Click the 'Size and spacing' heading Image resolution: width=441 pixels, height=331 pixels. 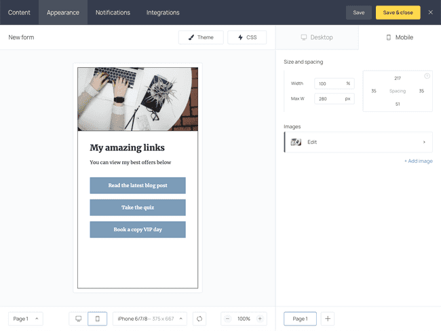click(303, 62)
